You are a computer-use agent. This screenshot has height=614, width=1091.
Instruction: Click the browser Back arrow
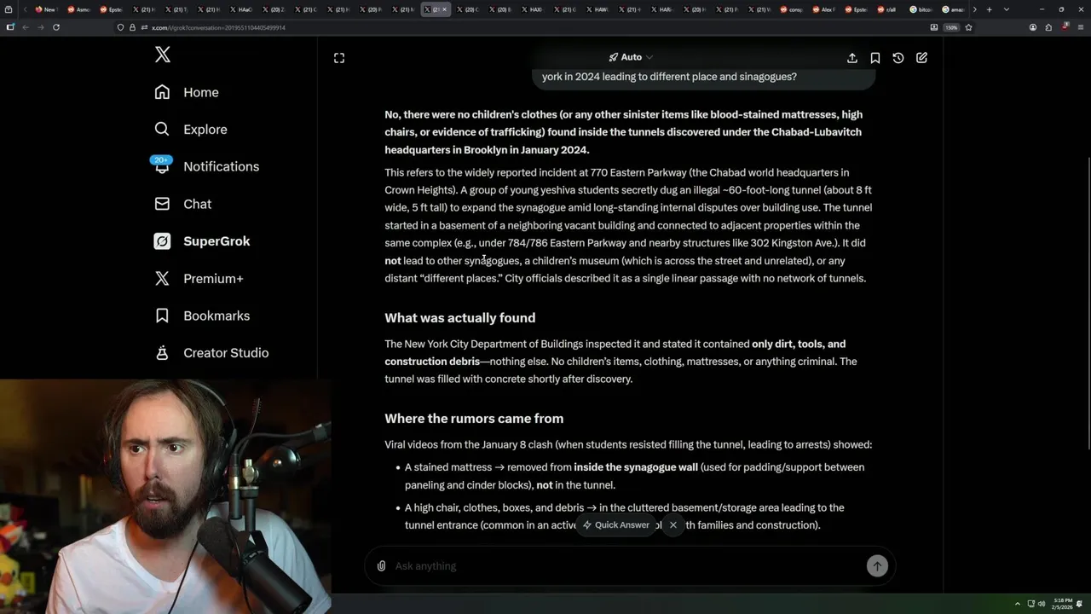26,27
